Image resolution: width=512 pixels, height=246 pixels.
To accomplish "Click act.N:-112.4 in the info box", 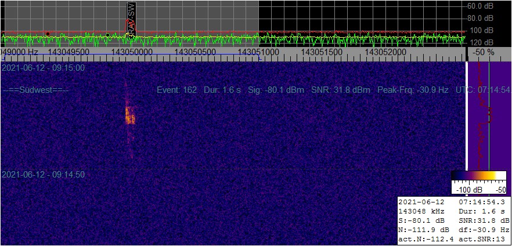I will [426, 240].
